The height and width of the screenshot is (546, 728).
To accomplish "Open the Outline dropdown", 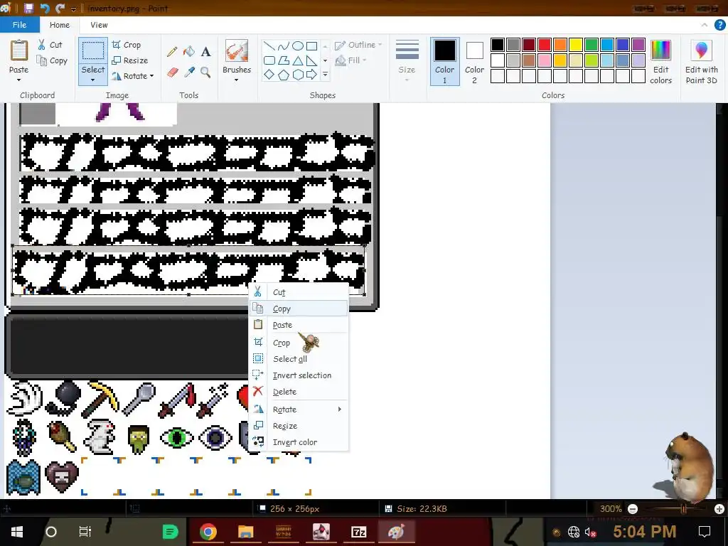I will [x=358, y=45].
